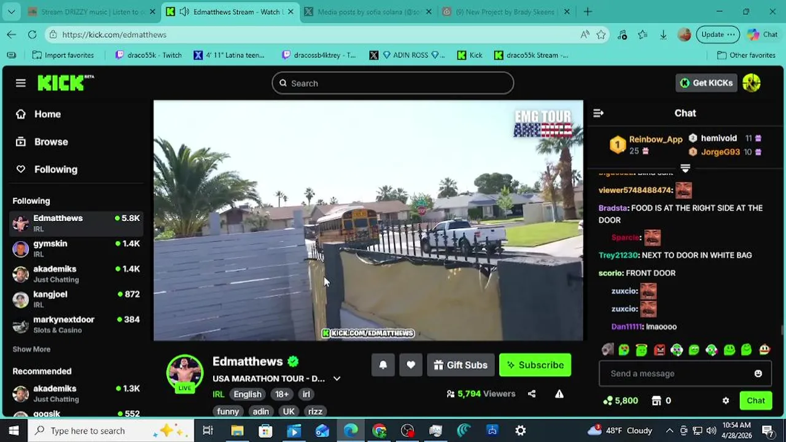
Task: Click the Edmatthews live avatar
Action: tap(185, 373)
